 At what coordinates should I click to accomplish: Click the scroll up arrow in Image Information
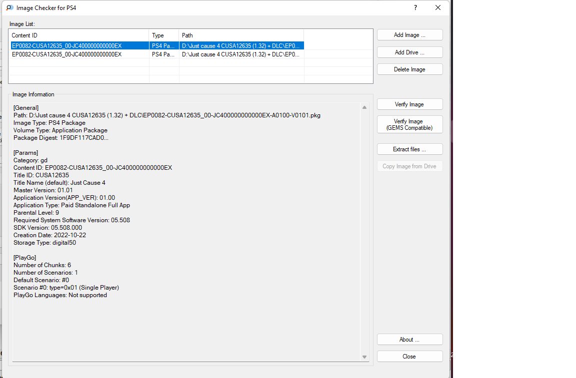pos(364,107)
